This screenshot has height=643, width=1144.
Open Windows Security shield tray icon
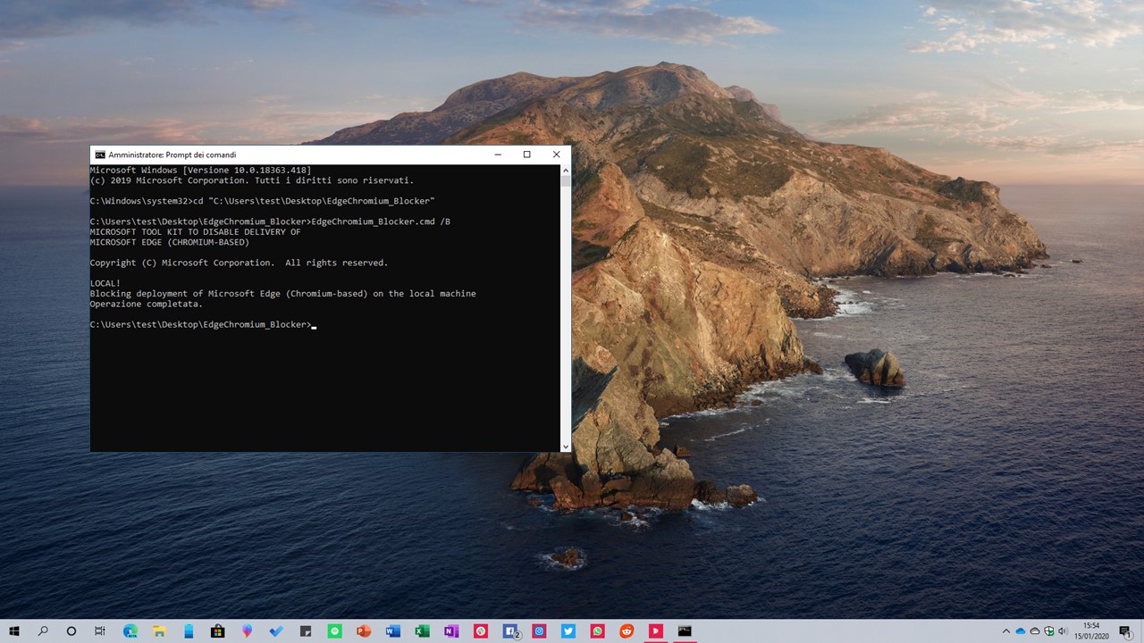1049,631
